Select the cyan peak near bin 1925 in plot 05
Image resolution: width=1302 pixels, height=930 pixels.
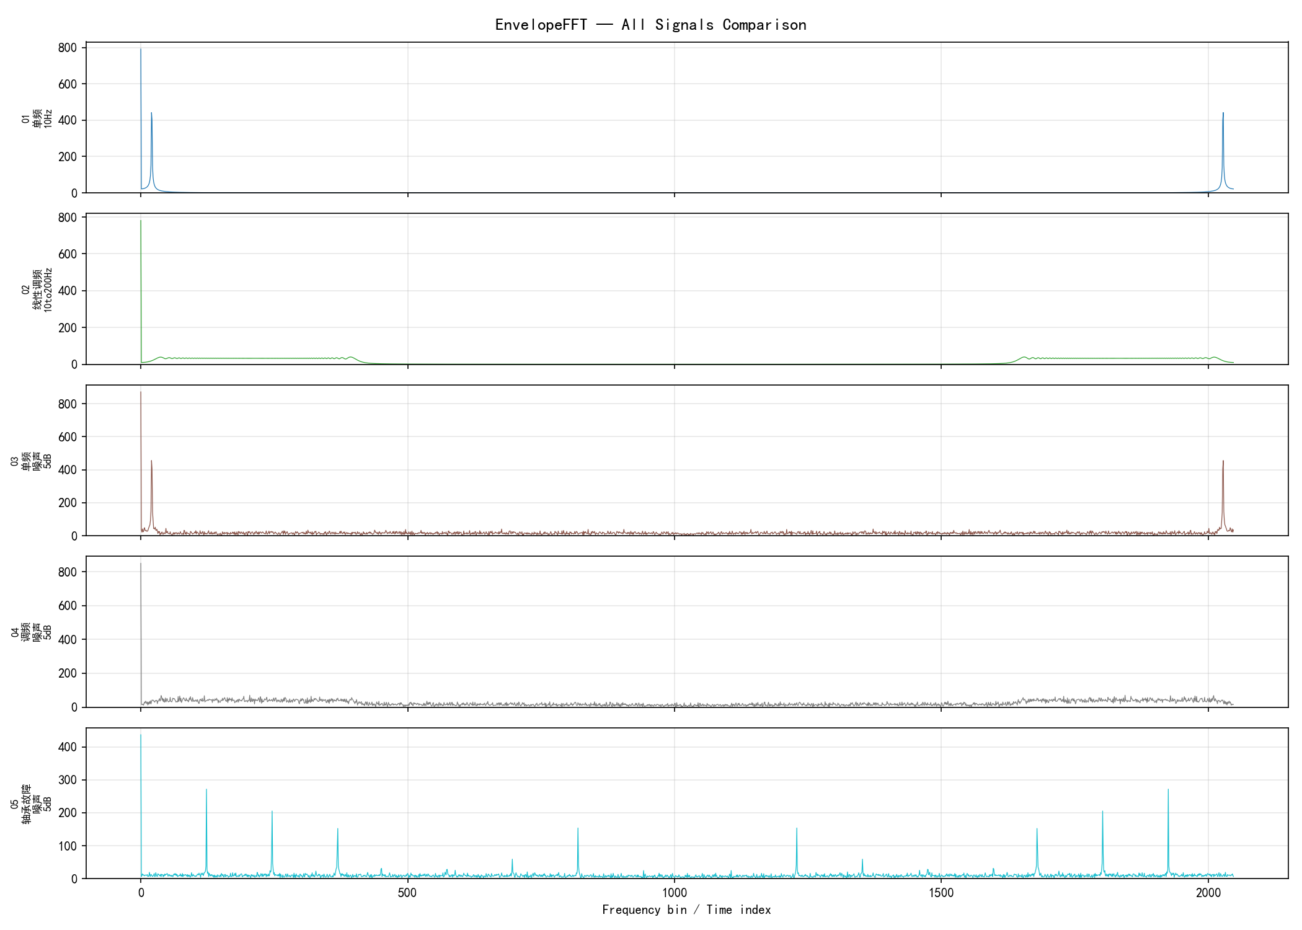1168,831
